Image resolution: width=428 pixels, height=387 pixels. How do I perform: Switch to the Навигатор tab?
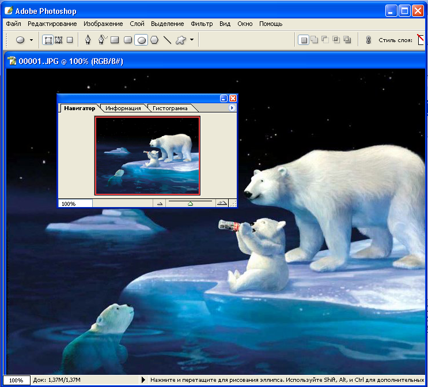(x=79, y=108)
